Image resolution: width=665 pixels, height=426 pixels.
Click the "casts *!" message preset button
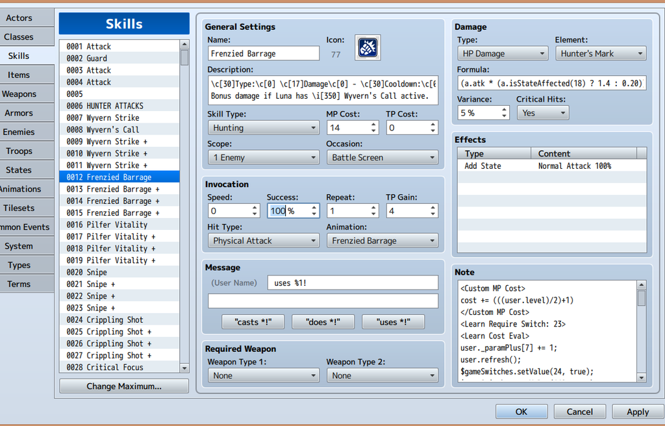tap(252, 322)
